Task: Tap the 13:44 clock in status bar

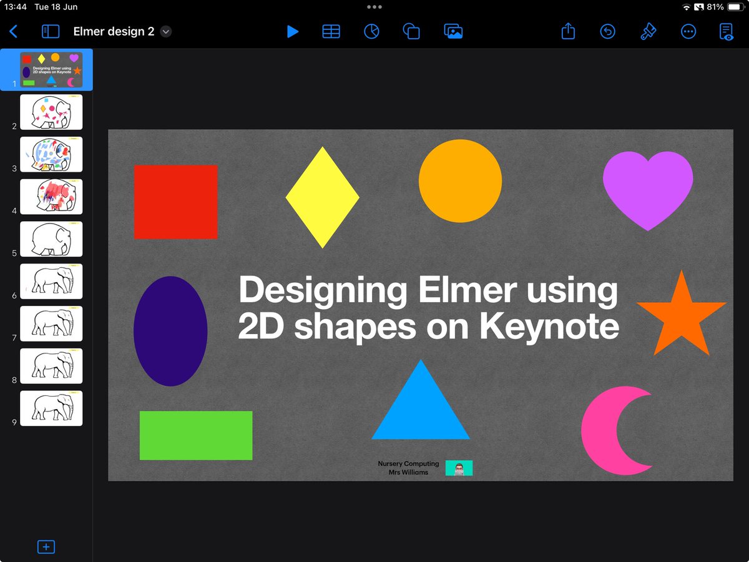Action: pyautogui.click(x=16, y=7)
